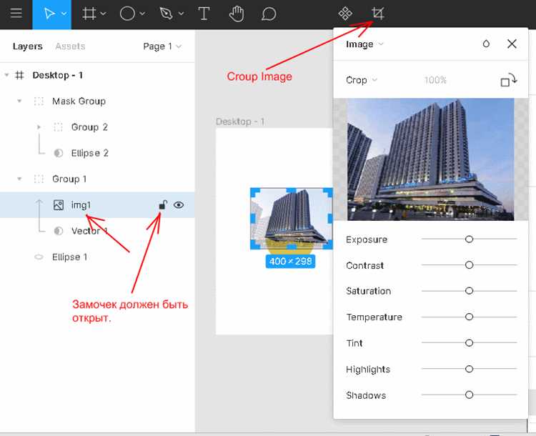Screen dimensions: 536x436
Task: Click the Exposure slider handle
Action: [x=469, y=239]
